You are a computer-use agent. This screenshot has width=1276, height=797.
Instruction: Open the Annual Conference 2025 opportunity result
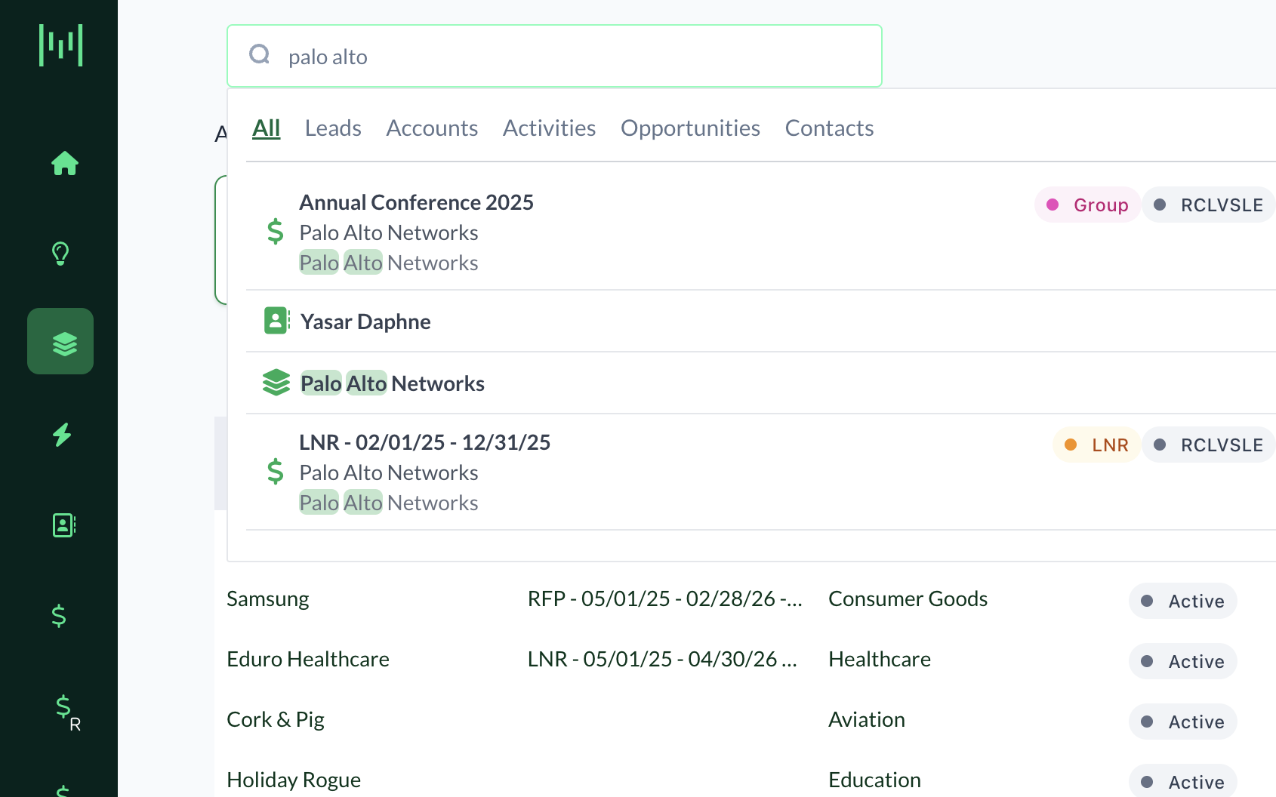pyautogui.click(x=417, y=203)
